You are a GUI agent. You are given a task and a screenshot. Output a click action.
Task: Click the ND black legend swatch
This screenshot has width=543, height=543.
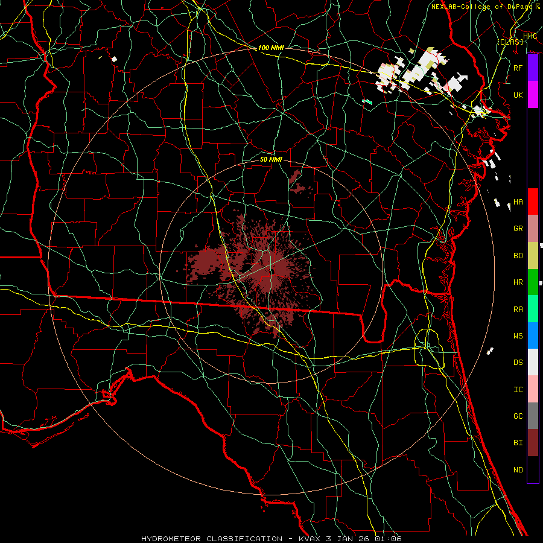pos(533,469)
